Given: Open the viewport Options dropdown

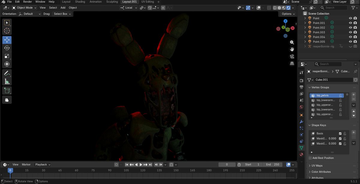Looking at the screenshot, I should [288, 14].
